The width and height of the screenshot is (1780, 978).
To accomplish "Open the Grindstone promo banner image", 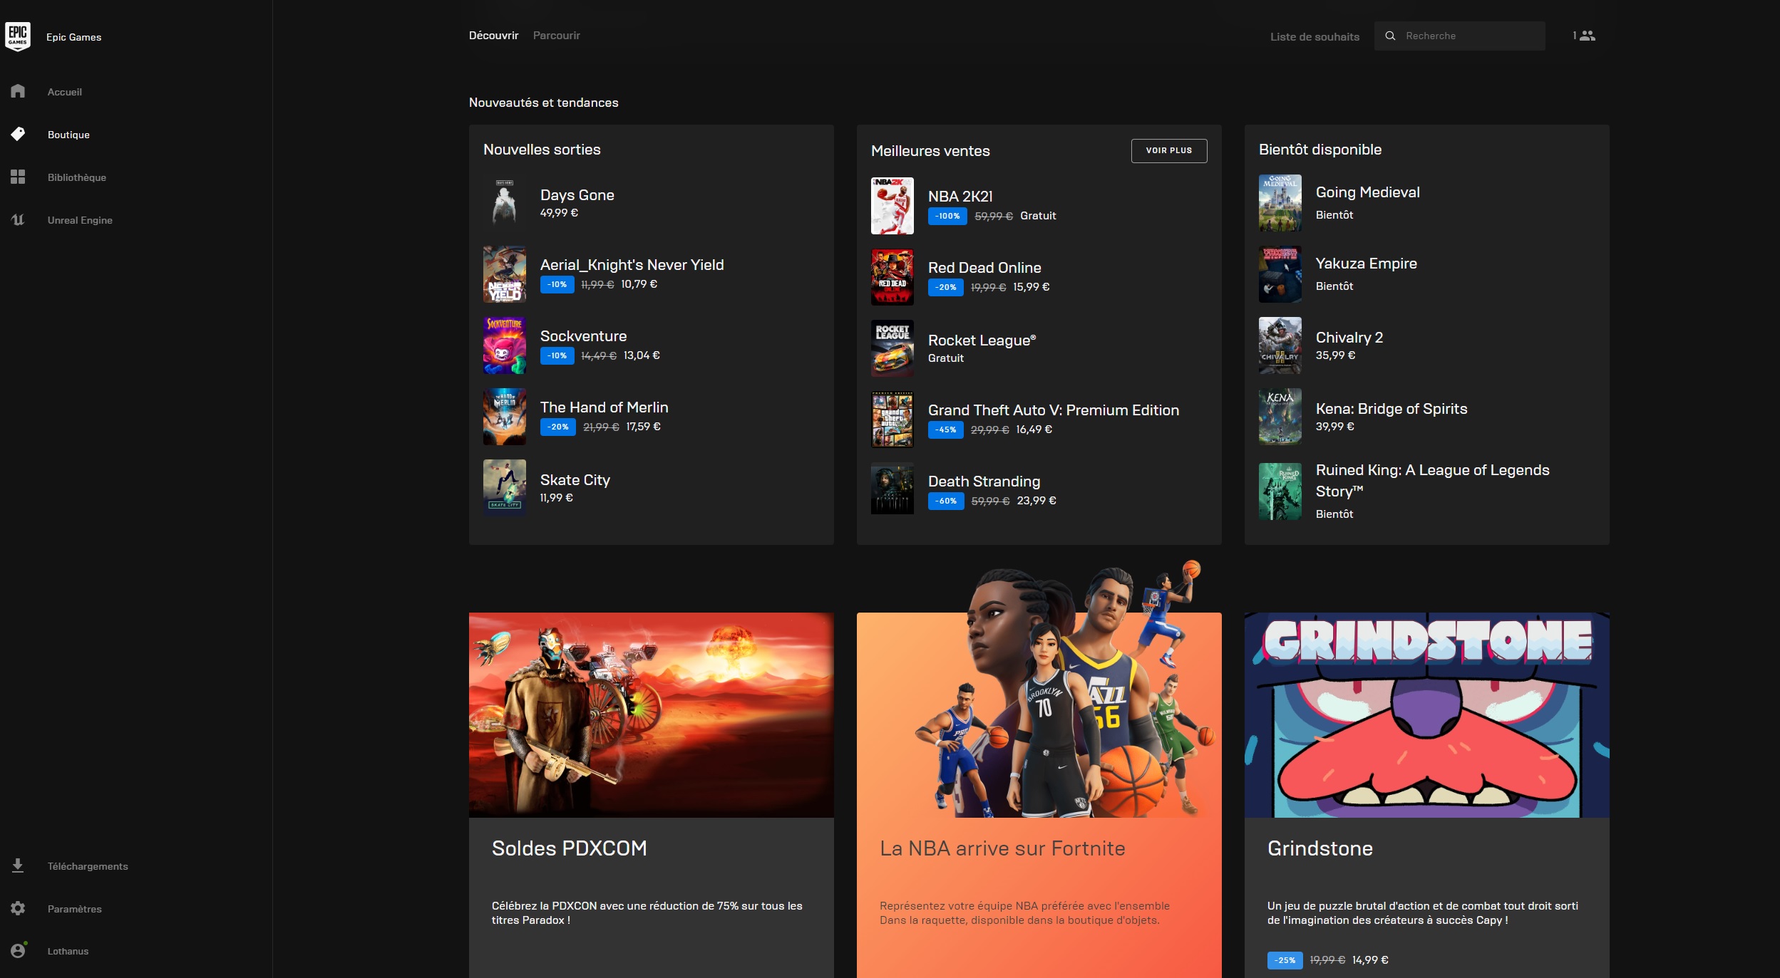I will [x=1426, y=714].
